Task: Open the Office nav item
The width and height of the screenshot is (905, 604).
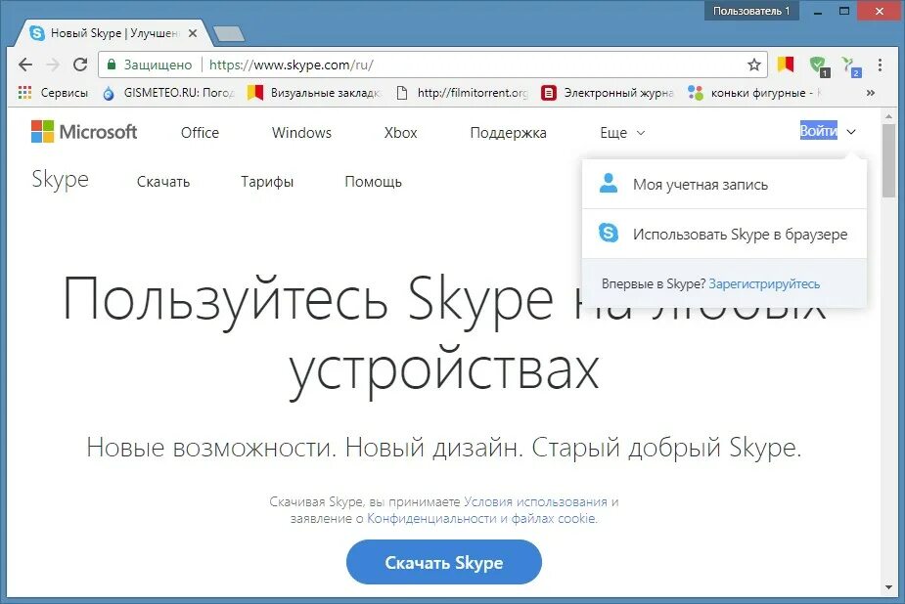Action: [x=200, y=133]
